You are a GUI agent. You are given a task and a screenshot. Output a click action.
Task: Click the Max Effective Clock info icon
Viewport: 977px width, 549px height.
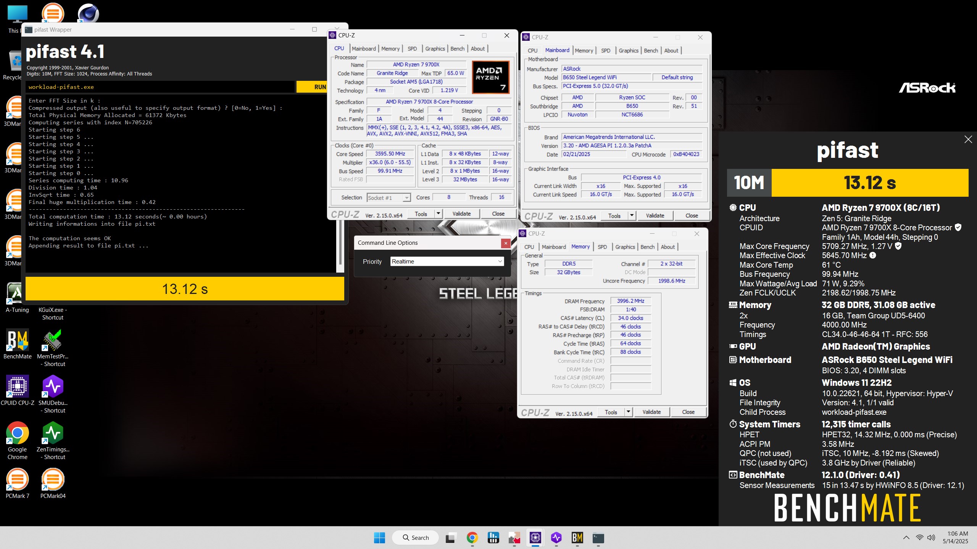coord(873,255)
